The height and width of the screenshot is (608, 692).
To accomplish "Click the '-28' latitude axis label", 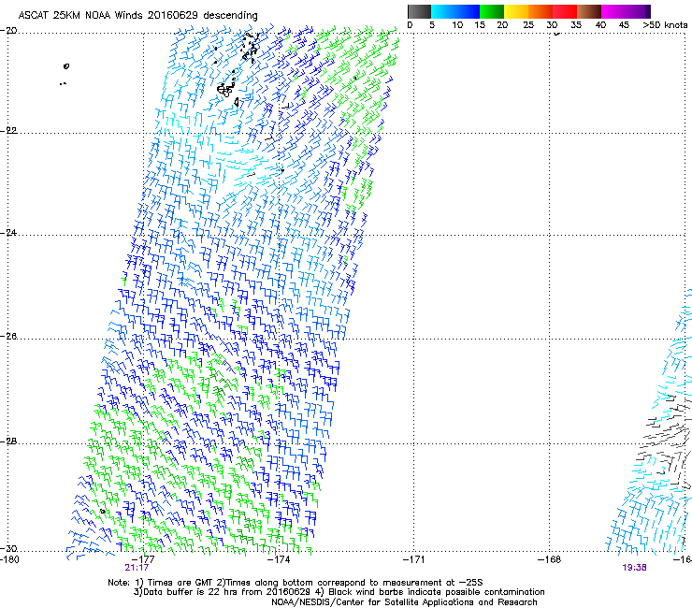I will pos(8,442).
